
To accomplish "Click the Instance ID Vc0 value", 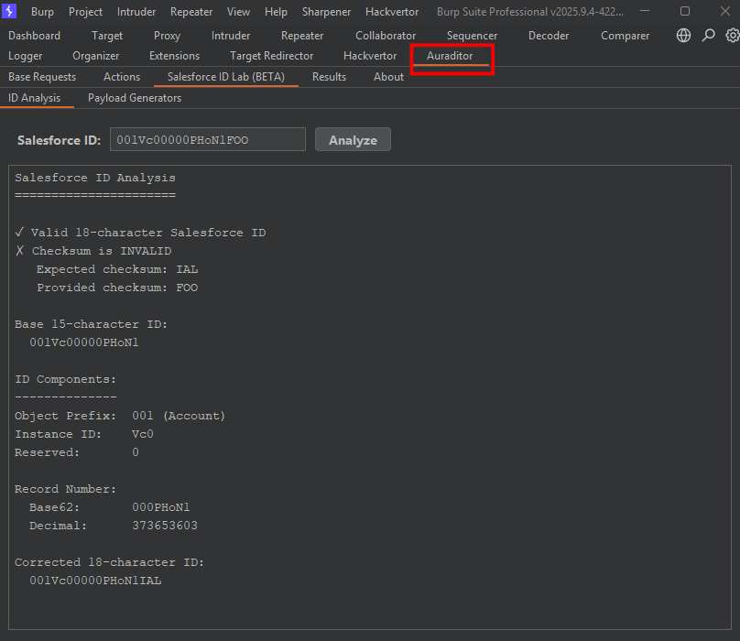I will [143, 434].
